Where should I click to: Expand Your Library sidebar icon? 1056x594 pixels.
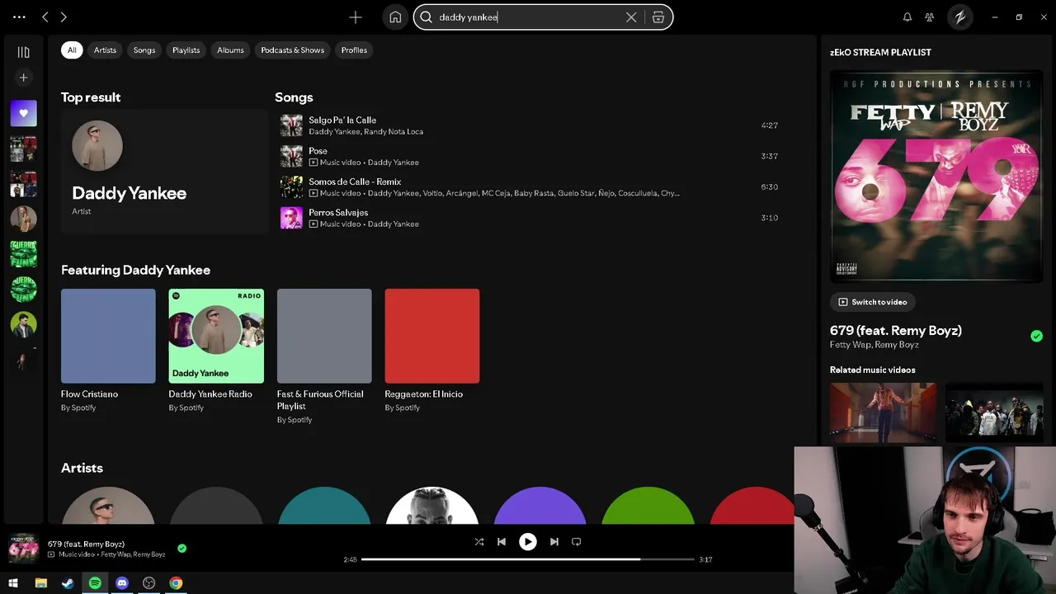coord(23,52)
